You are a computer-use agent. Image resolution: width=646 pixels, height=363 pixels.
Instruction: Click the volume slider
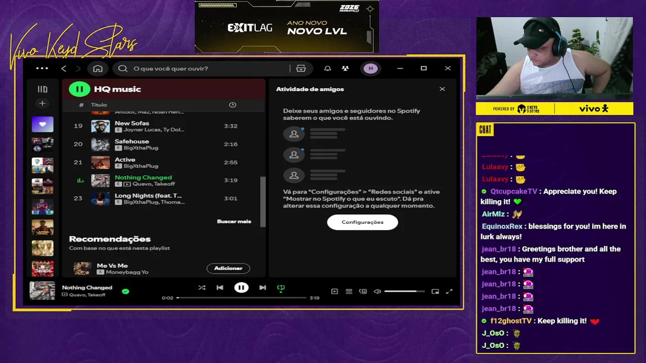coord(404,291)
